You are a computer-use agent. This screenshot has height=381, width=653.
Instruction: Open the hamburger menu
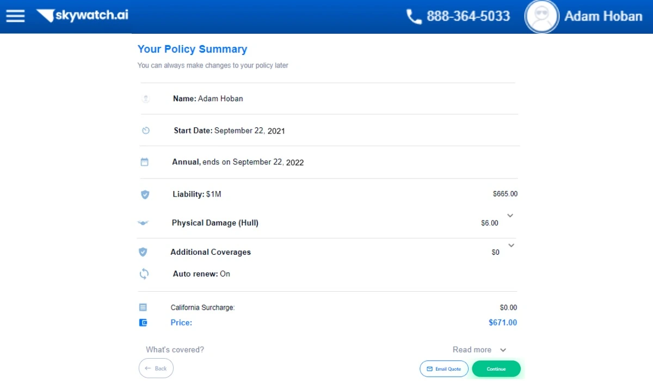15,16
